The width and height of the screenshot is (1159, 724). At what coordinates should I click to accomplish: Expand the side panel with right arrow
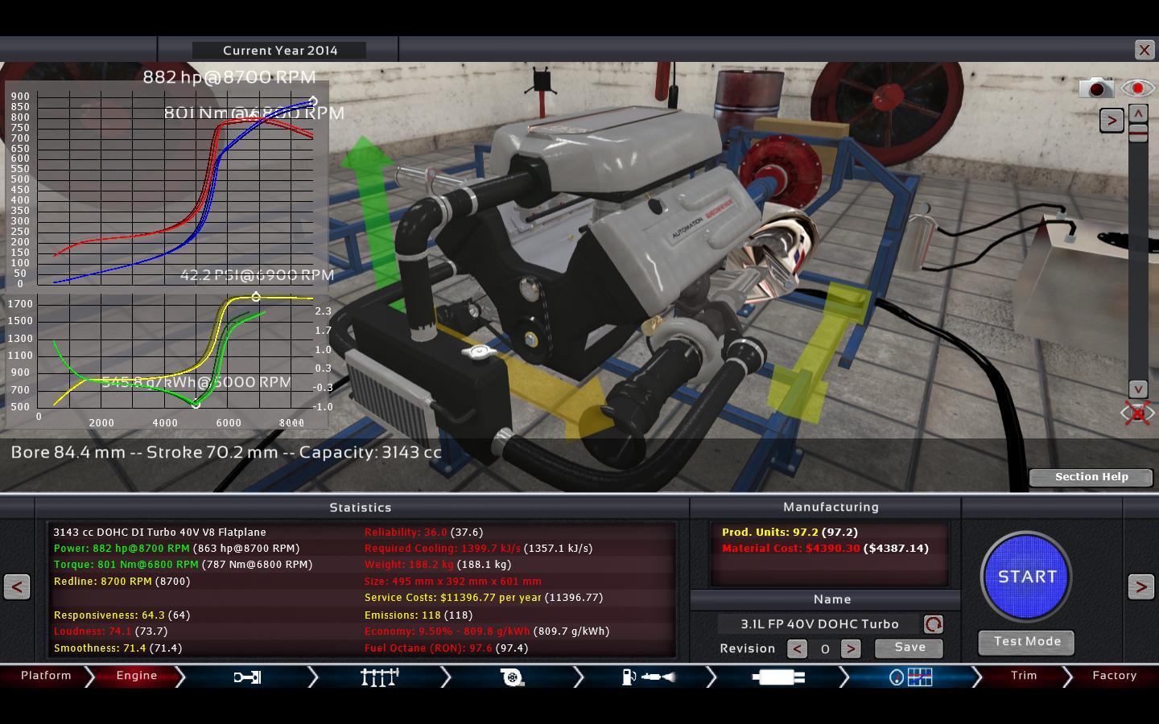point(1112,121)
